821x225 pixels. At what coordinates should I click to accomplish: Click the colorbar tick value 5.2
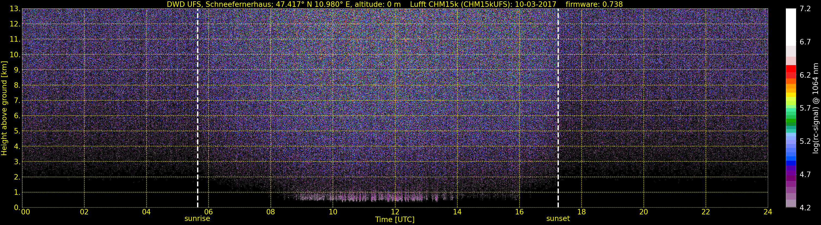(x=805, y=141)
